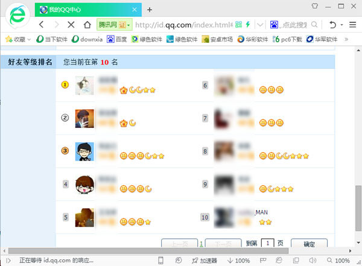
Task: Open 安卓市场 bookmark
Action: pyautogui.click(x=217, y=39)
